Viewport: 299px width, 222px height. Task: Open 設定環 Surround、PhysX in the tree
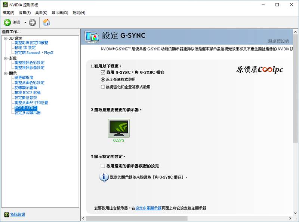click(x=34, y=52)
